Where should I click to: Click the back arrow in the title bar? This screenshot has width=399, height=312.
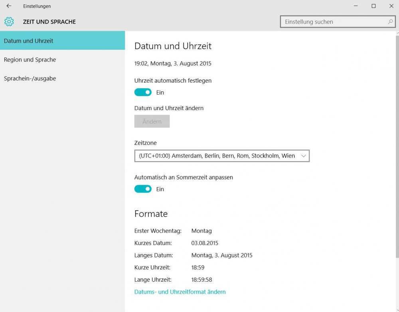pos(9,6)
